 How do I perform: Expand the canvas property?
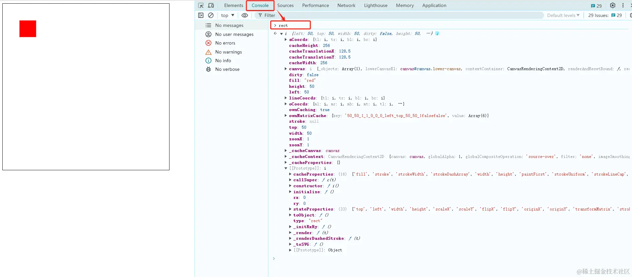coord(286,69)
